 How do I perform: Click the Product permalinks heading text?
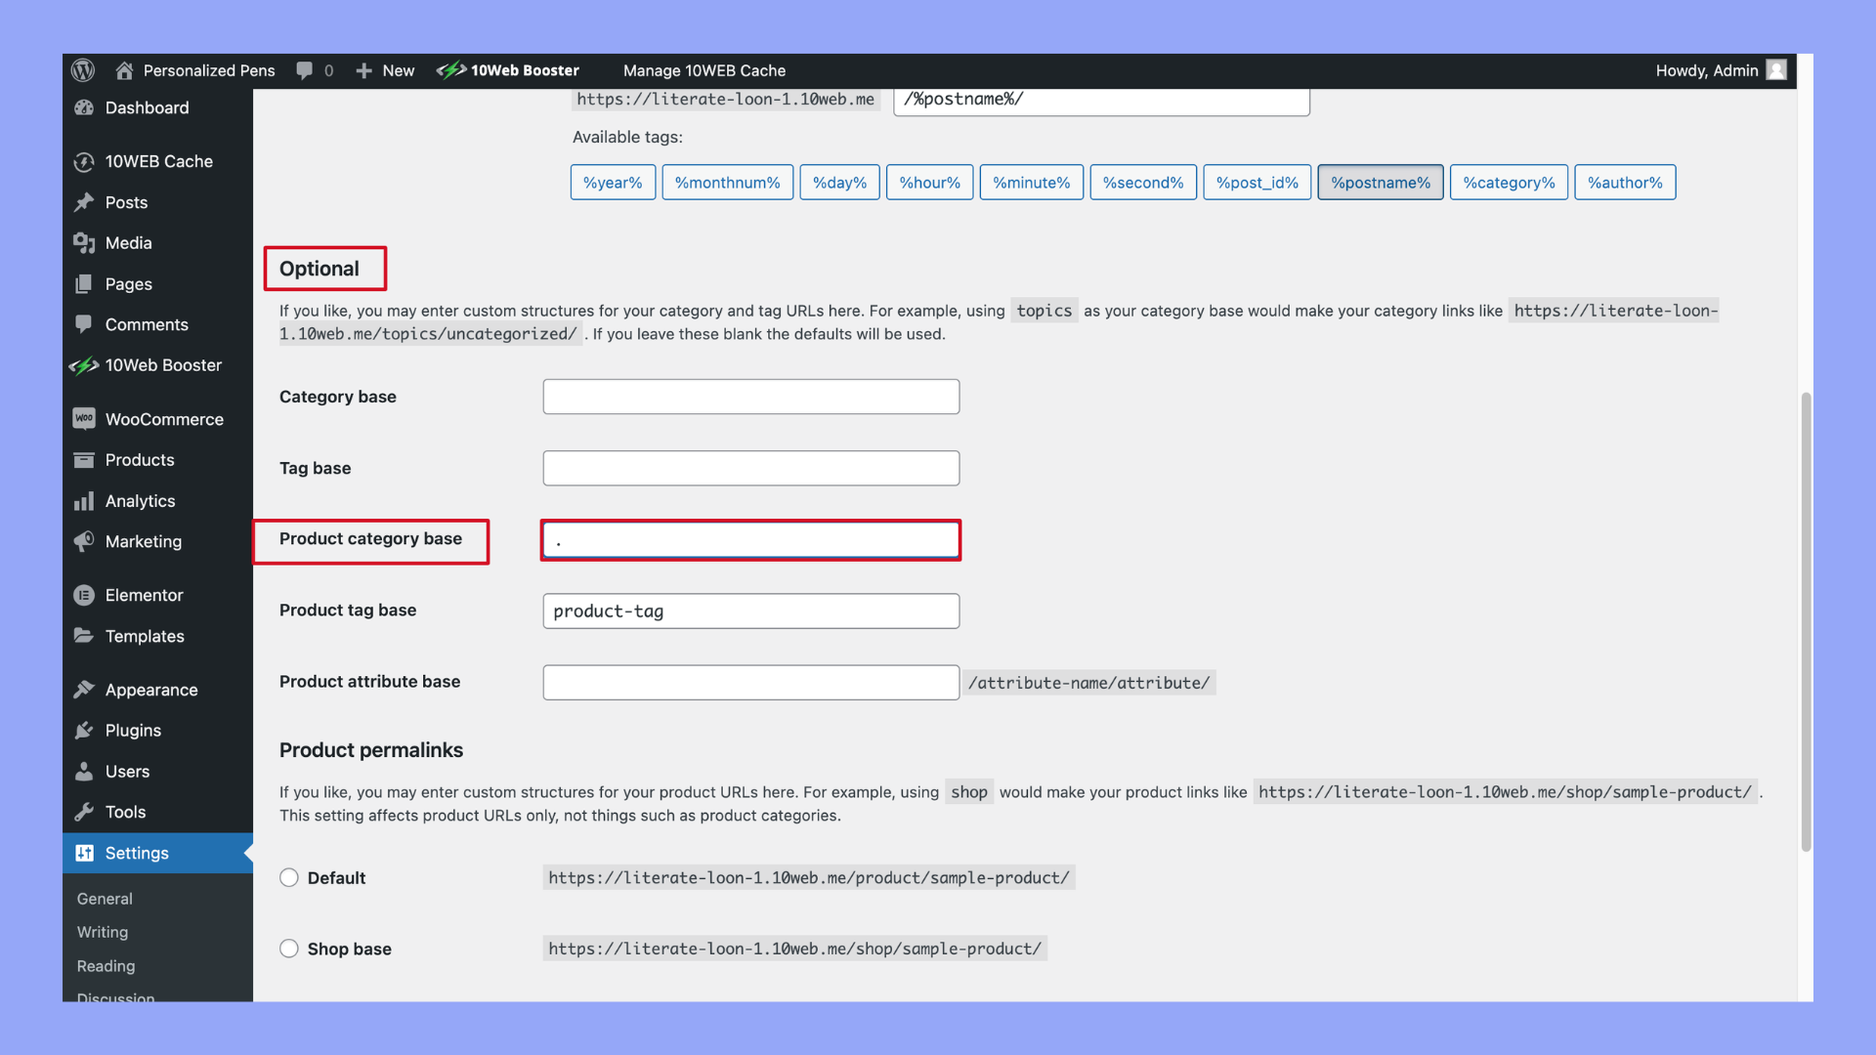(x=371, y=750)
